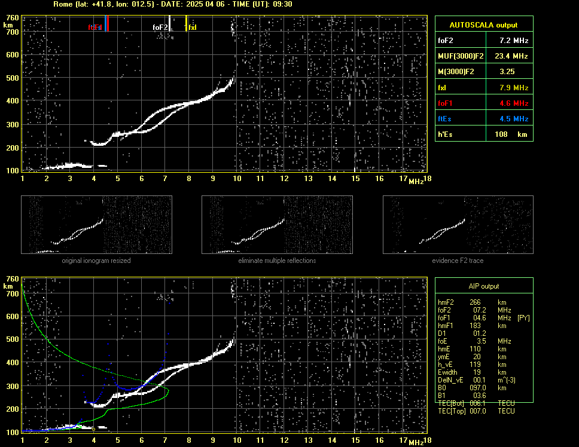Click the AUTOSCALA output header
The width and height of the screenshot is (579, 447).
tap(484, 25)
